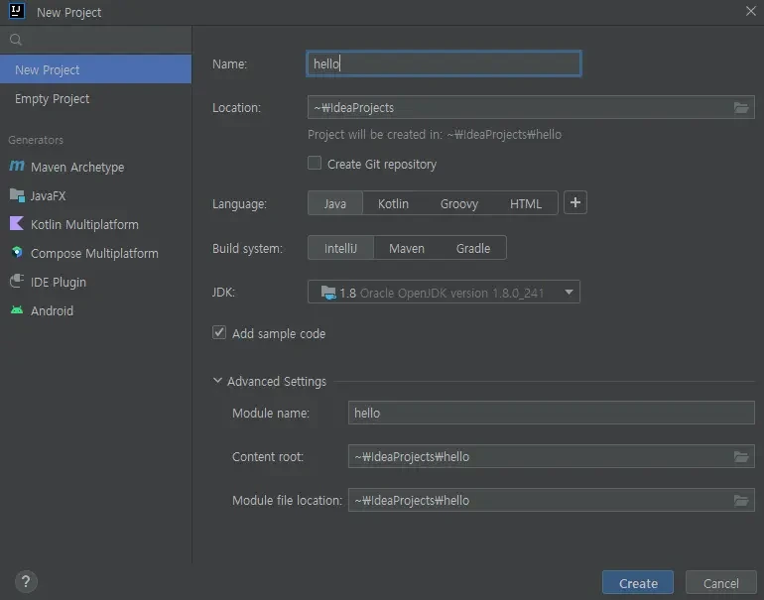This screenshot has width=764, height=600.
Task: Click the JavaFX generator icon
Action: point(17,195)
